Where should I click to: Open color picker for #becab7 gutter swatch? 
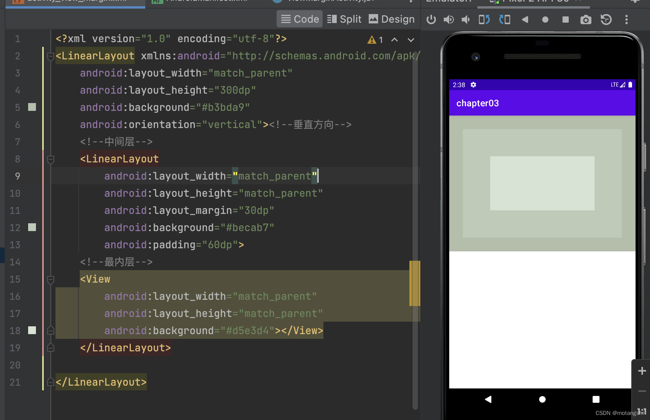click(x=32, y=227)
